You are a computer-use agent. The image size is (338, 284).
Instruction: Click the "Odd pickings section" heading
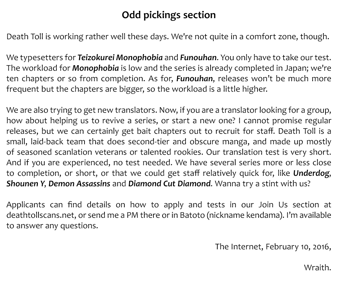pos(169,15)
